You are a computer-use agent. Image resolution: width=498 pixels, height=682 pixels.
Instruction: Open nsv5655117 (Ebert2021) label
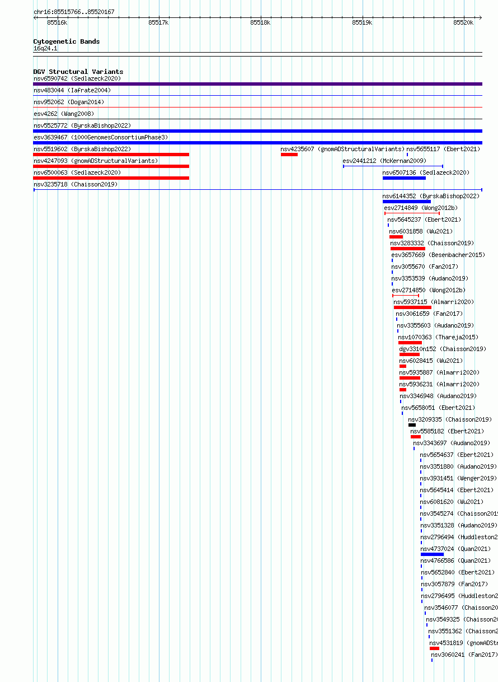tap(443, 149)
